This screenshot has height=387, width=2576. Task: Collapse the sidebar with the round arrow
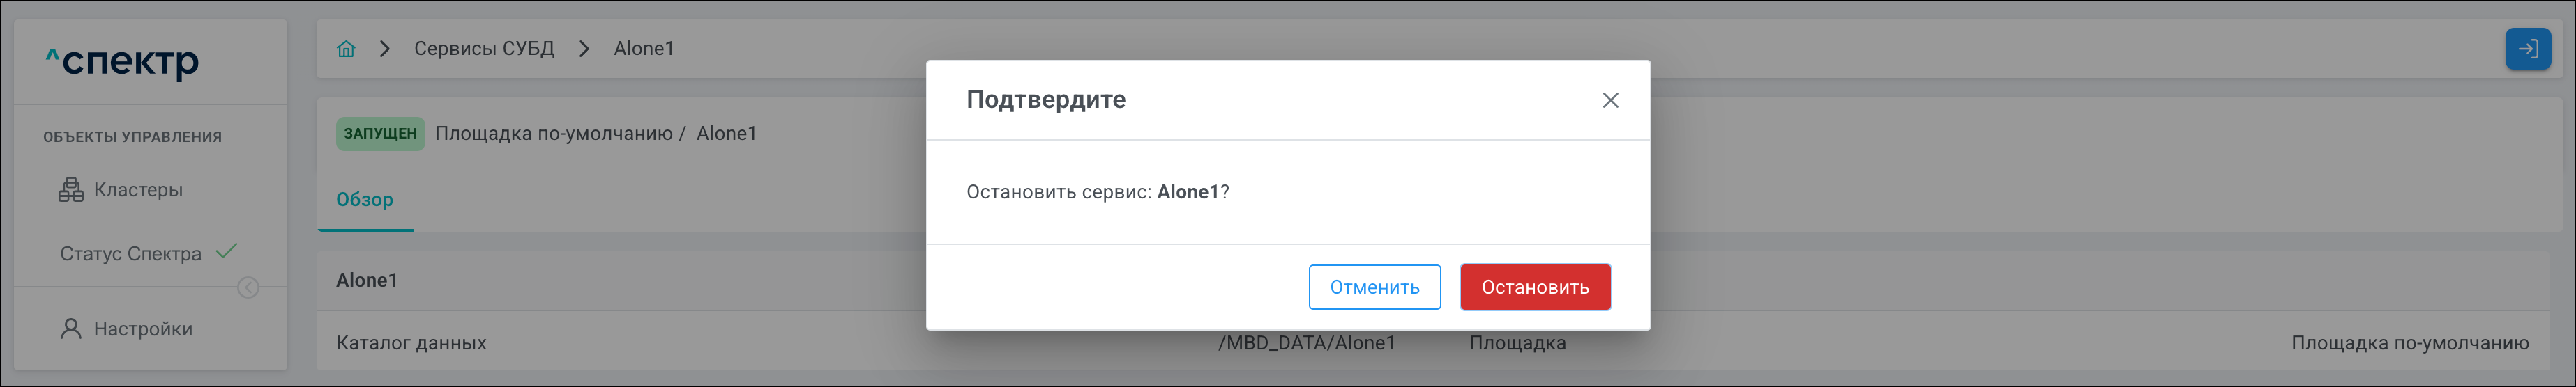[248, 287]
